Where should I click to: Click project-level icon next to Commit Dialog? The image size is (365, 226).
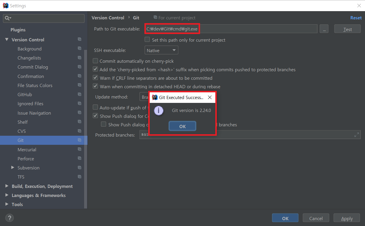(79, 67)
